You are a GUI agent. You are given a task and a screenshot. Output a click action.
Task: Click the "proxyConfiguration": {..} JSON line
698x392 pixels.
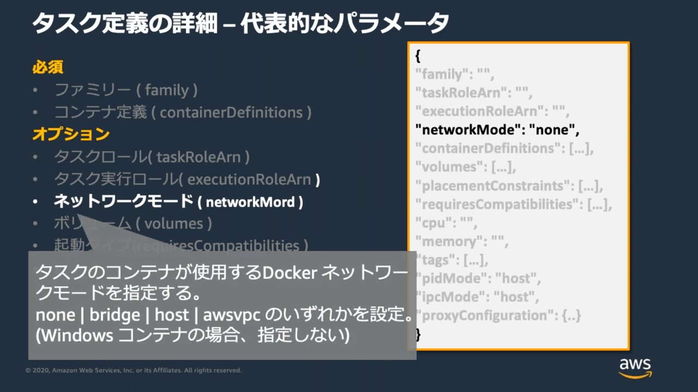(x=498, y=315)
